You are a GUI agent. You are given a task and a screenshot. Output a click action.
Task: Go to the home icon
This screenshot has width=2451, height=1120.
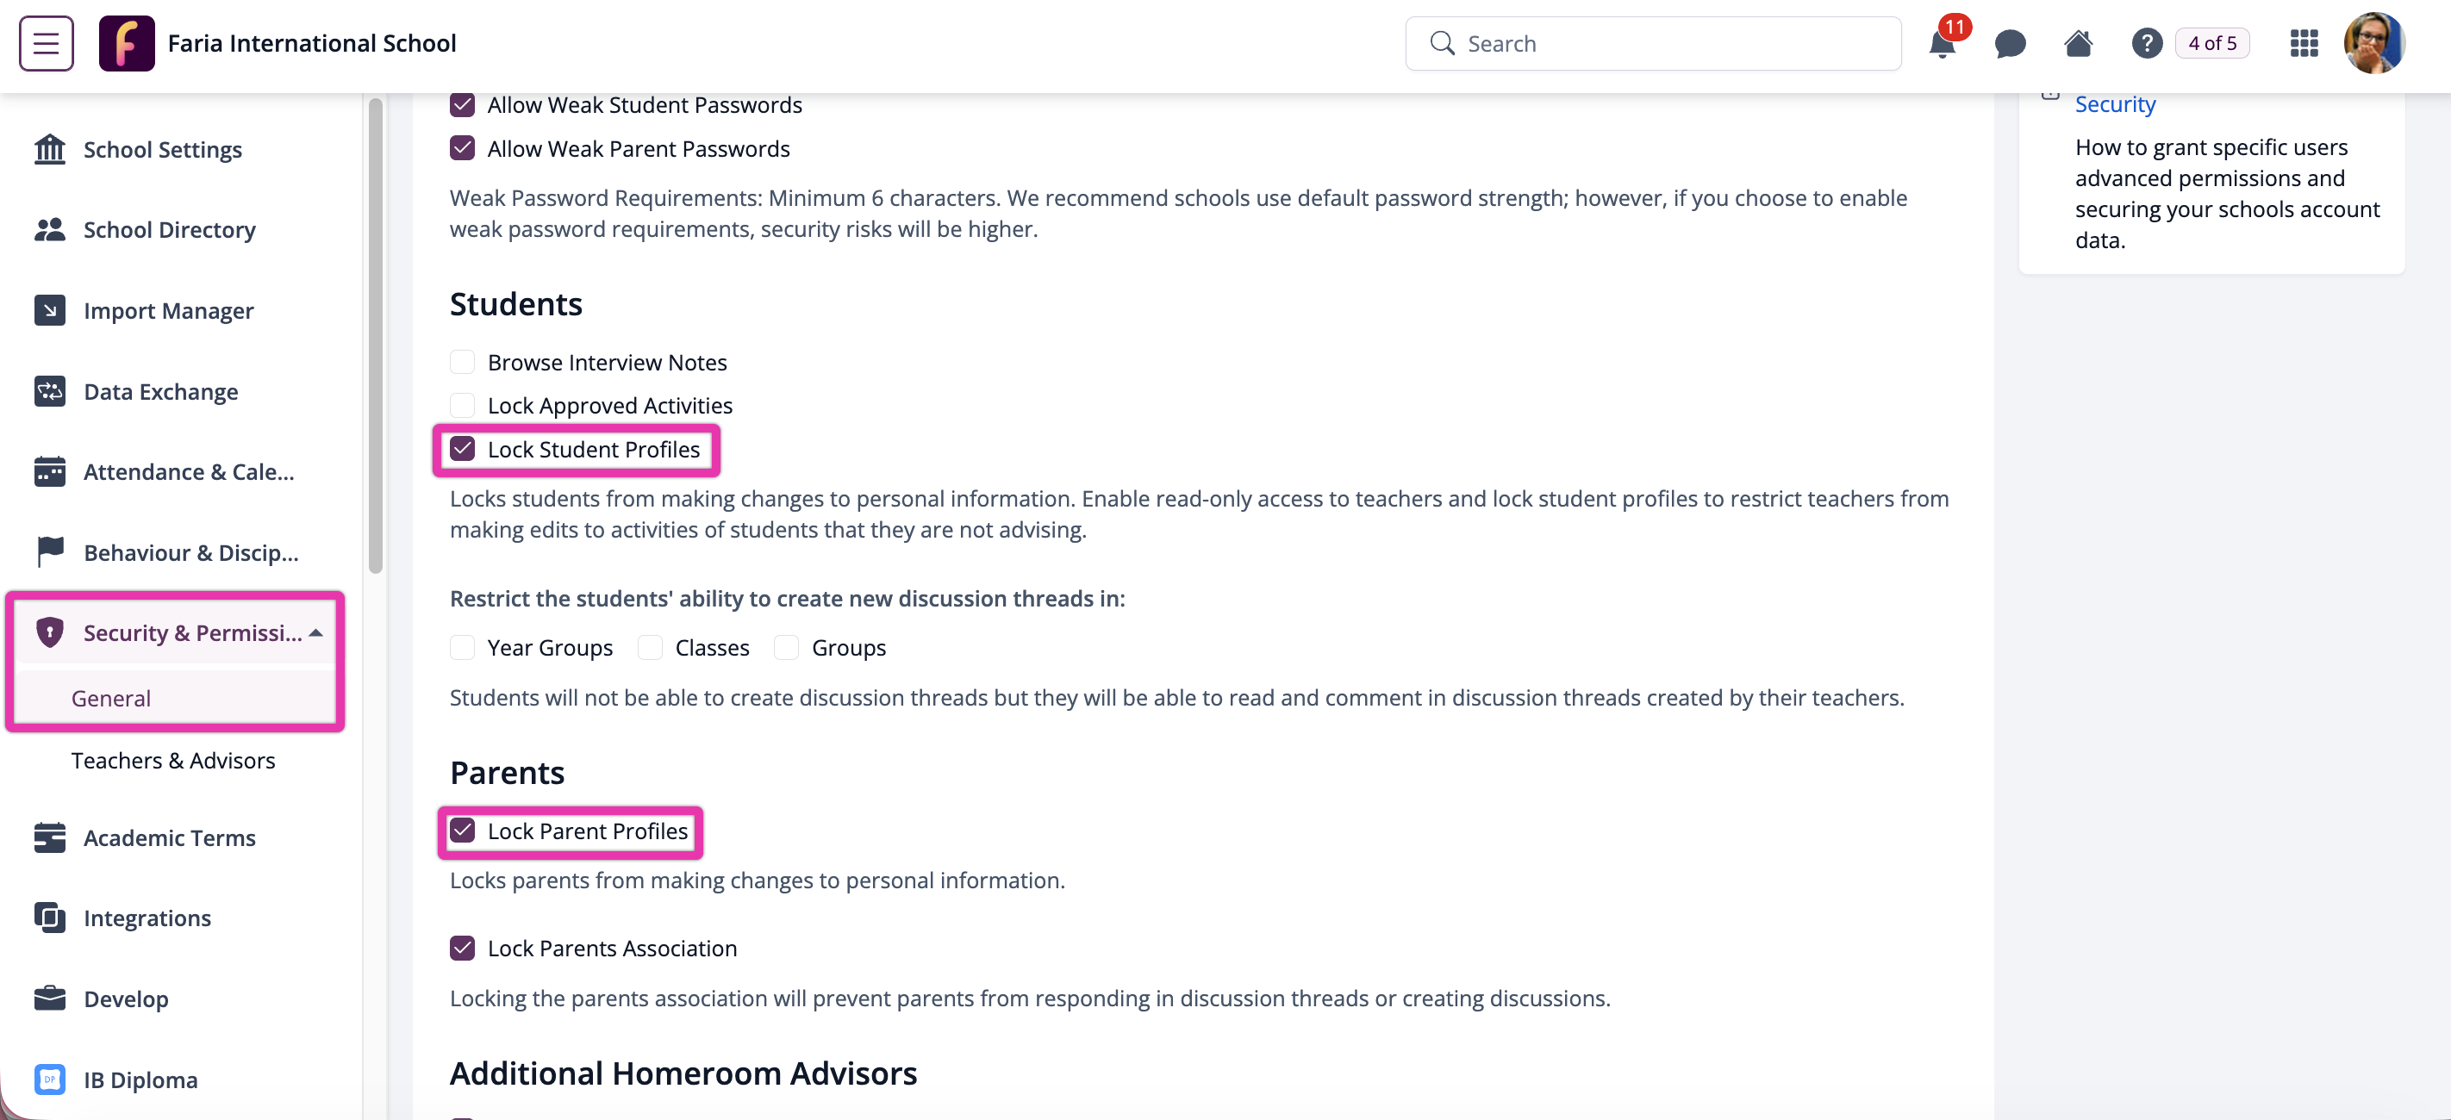(2078, 44)
